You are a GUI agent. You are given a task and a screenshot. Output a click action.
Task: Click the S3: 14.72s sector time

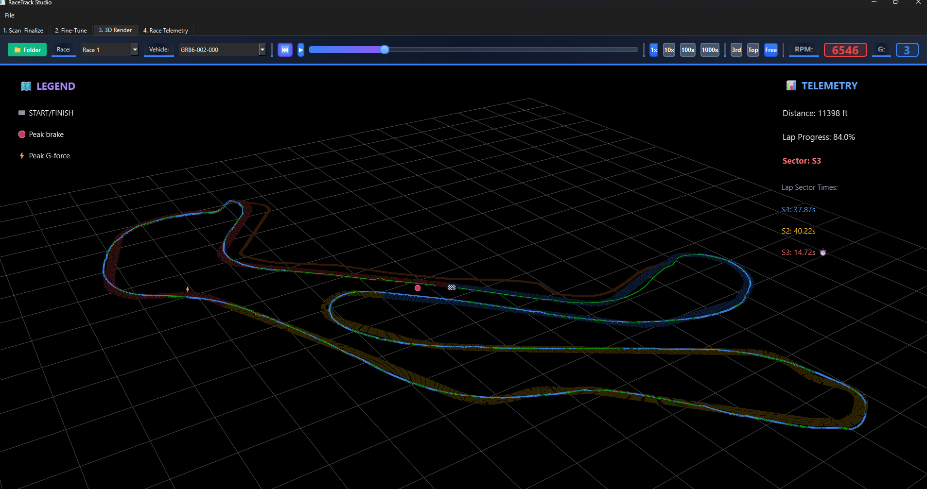798,252
